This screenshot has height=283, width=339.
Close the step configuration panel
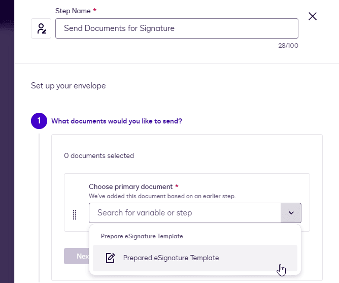[313, 16]
